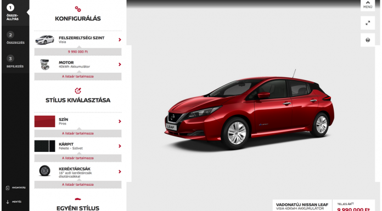Click the red car icon above Egyéni stílus
The image size is (382, 211).
[78, 199]
